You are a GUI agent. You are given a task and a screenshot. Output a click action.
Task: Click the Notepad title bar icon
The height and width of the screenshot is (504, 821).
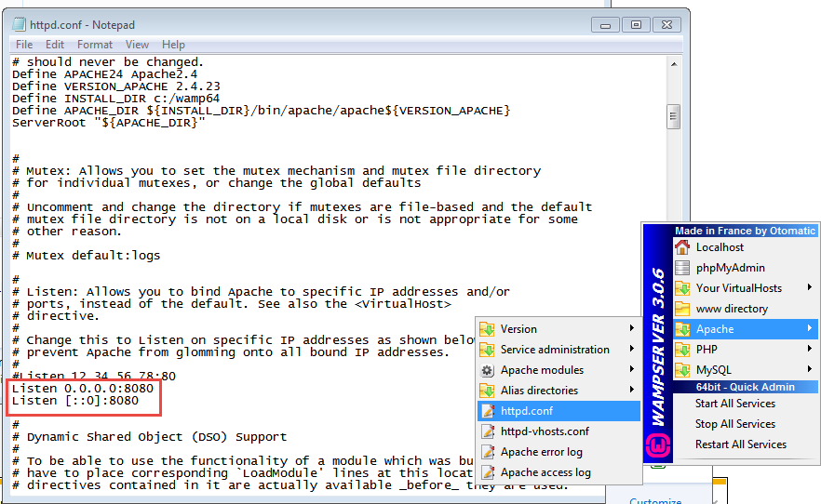[20, 25]
